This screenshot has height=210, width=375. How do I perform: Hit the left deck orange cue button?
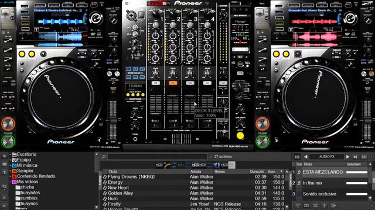click(8, 124)
